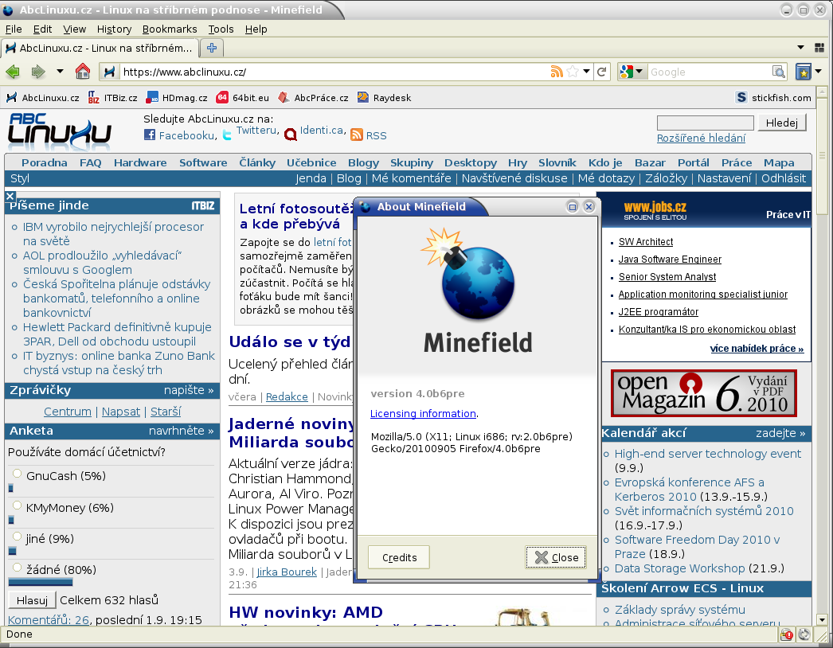
Task: Click the page scrollbar up arrow
Action: [x=823, y=92]
